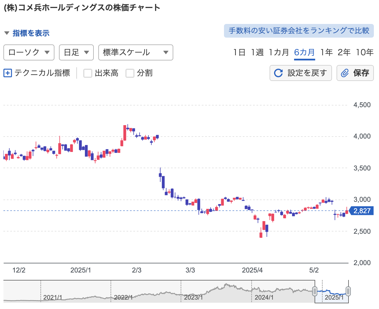Click the paperclip icon on 保存
Image resolution: width=379 pixels, height=309 pixels.
(345, 73)
